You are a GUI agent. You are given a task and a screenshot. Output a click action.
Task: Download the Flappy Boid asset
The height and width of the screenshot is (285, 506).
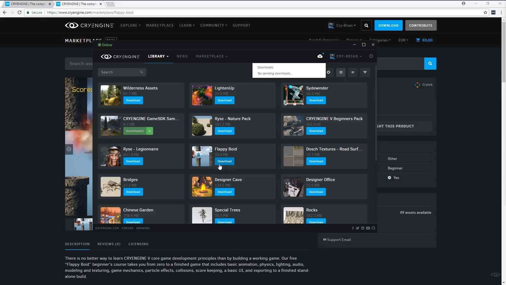tap(224, 161)
